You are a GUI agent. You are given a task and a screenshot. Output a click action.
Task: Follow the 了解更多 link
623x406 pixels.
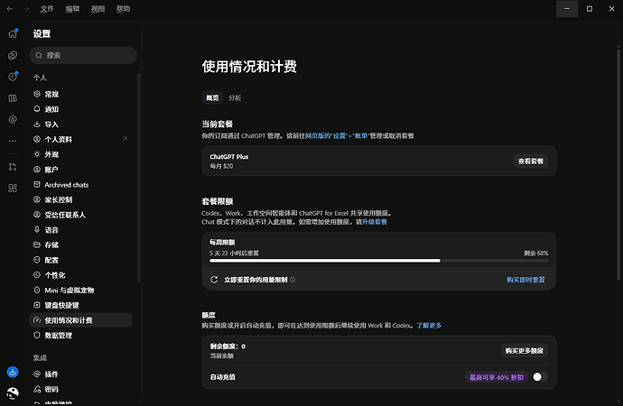tap(429, 326)
